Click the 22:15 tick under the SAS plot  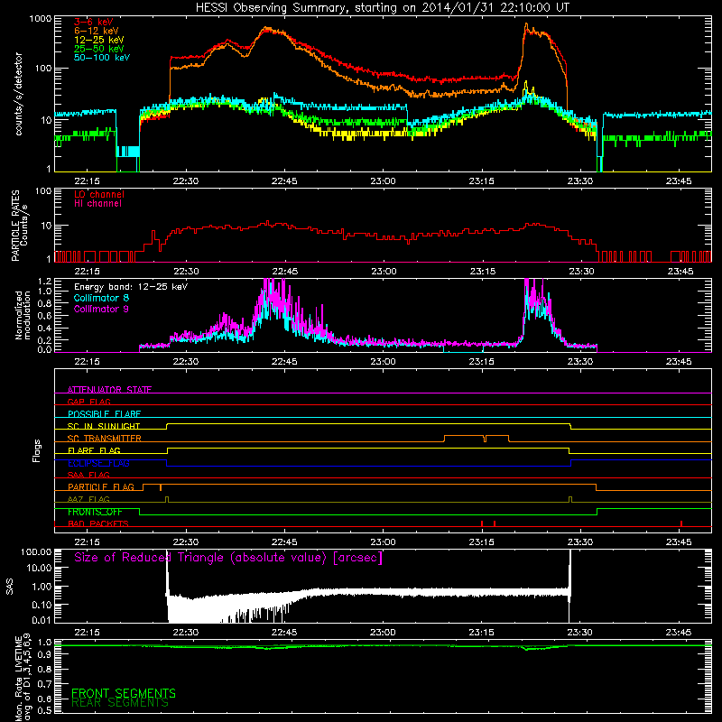coord(87,633)
